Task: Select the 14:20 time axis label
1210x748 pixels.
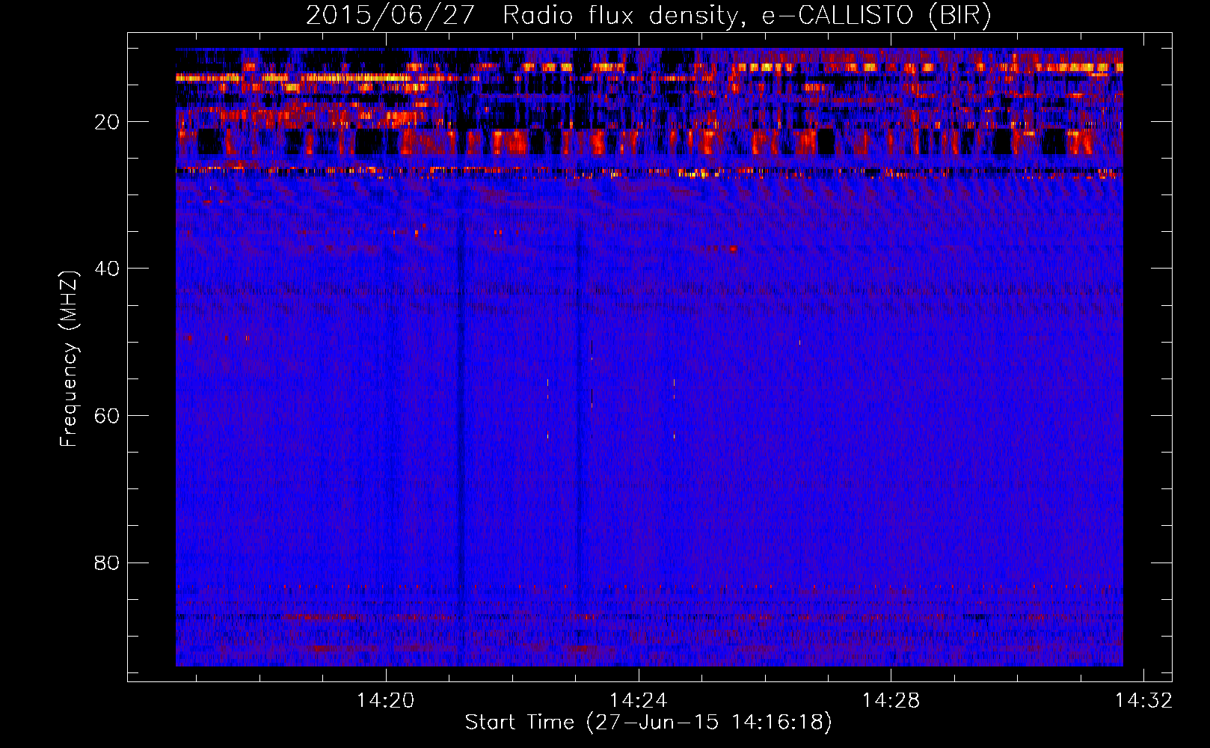Action: [385, 700]
